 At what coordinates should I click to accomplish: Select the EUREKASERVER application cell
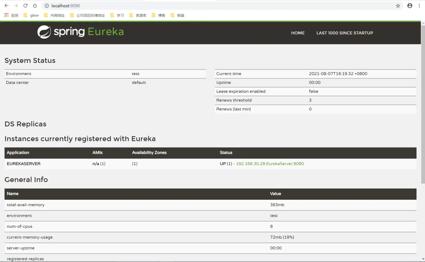coord(24,164)
